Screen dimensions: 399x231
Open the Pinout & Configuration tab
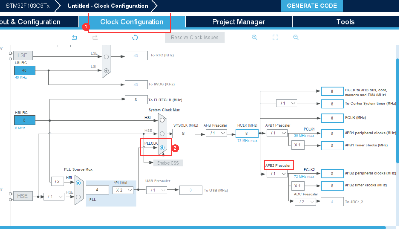pyautogui.click(x=39, y=22)
